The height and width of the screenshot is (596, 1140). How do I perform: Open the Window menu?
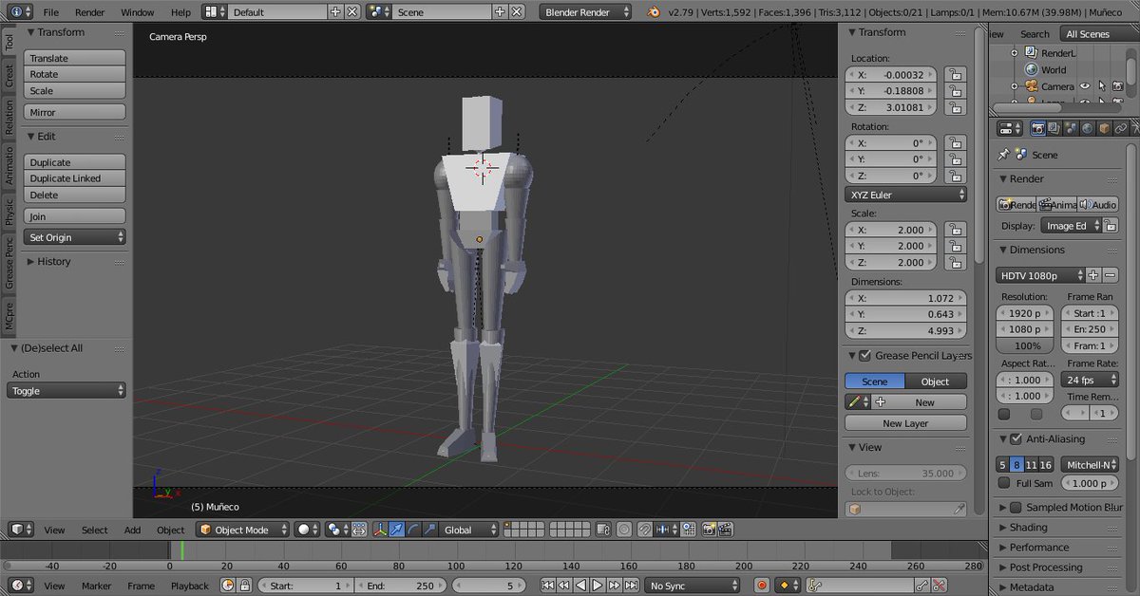tap(137, 12)
